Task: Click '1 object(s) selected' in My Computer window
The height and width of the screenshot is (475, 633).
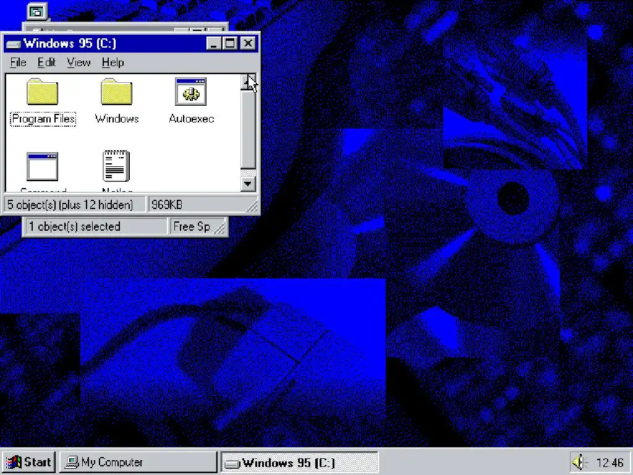Action: tap(75, 226)
